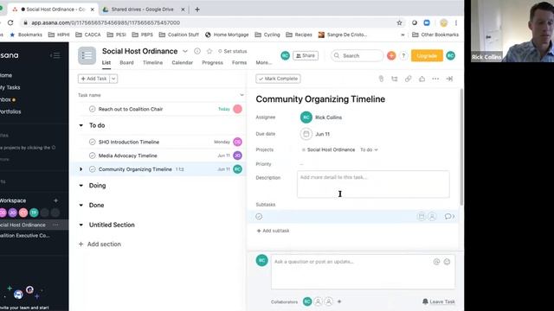554x311 pixels.
Task: Click the browser reload icon
Action: (10, 22)
